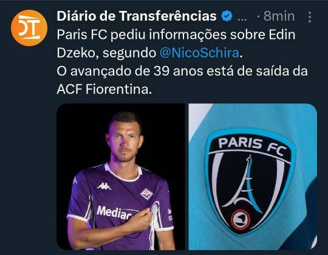Click the ACF Fiorentina text line
Screen dimensions: 328x255
(104, 90)
